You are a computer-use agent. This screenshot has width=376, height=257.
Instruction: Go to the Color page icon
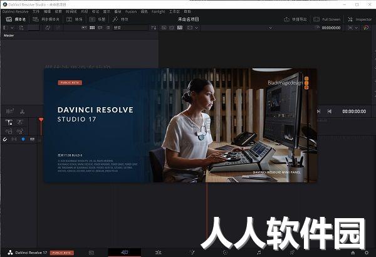click(x=225, y=253)
